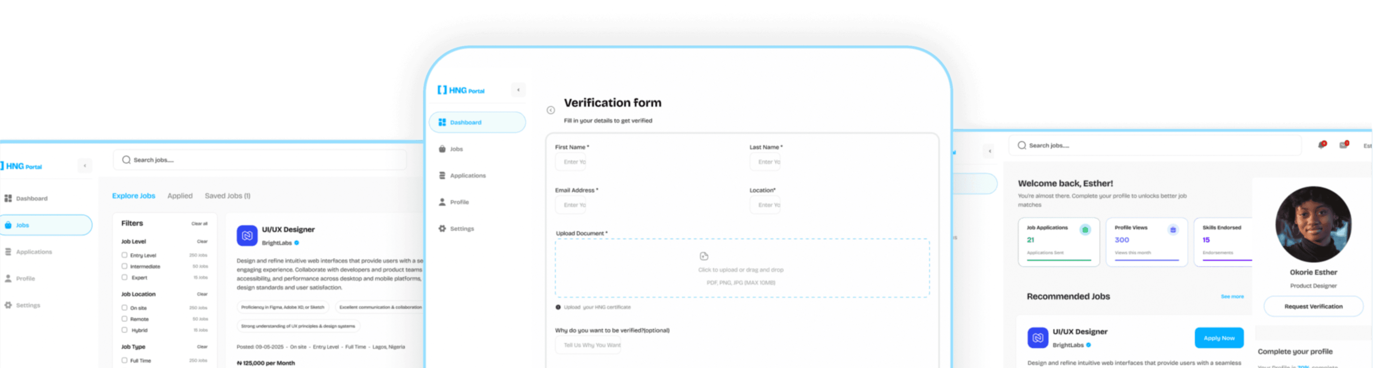
Task: Click the back arrow on Verification form
Action: tap(551, 110)
